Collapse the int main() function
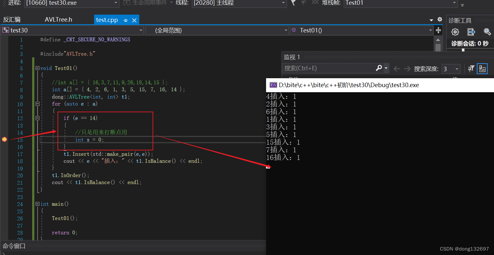 click(x=38, y=204)
